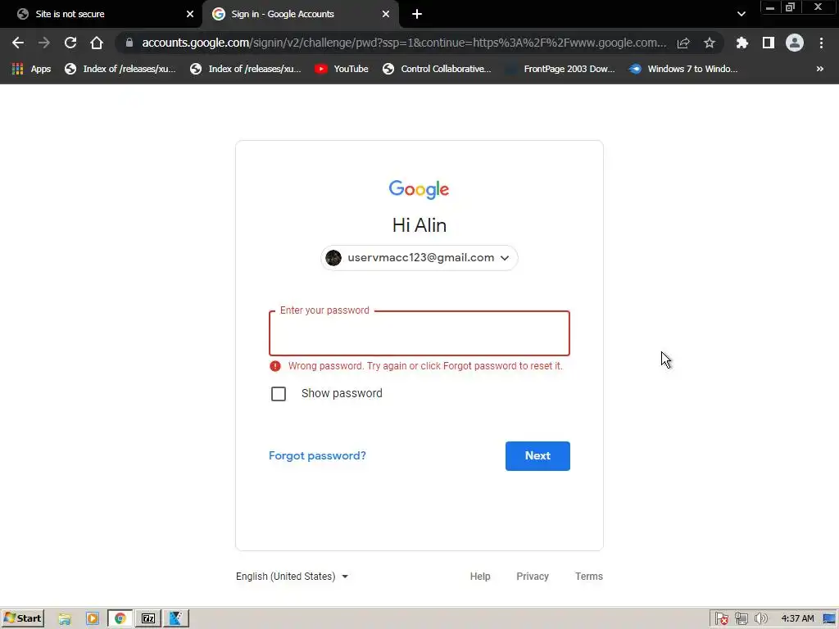839x629 pixels.
Task: Open the first Index of /releases/xu bookmark
Action: (x=120, y=69)
